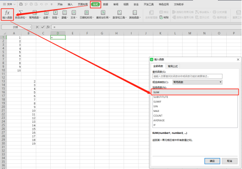This screenshot has height=169, width=242.
Task: Click the redo arrow icon
Action: 46,4
